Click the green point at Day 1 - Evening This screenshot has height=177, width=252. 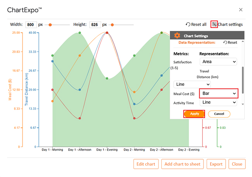[107, 78]
